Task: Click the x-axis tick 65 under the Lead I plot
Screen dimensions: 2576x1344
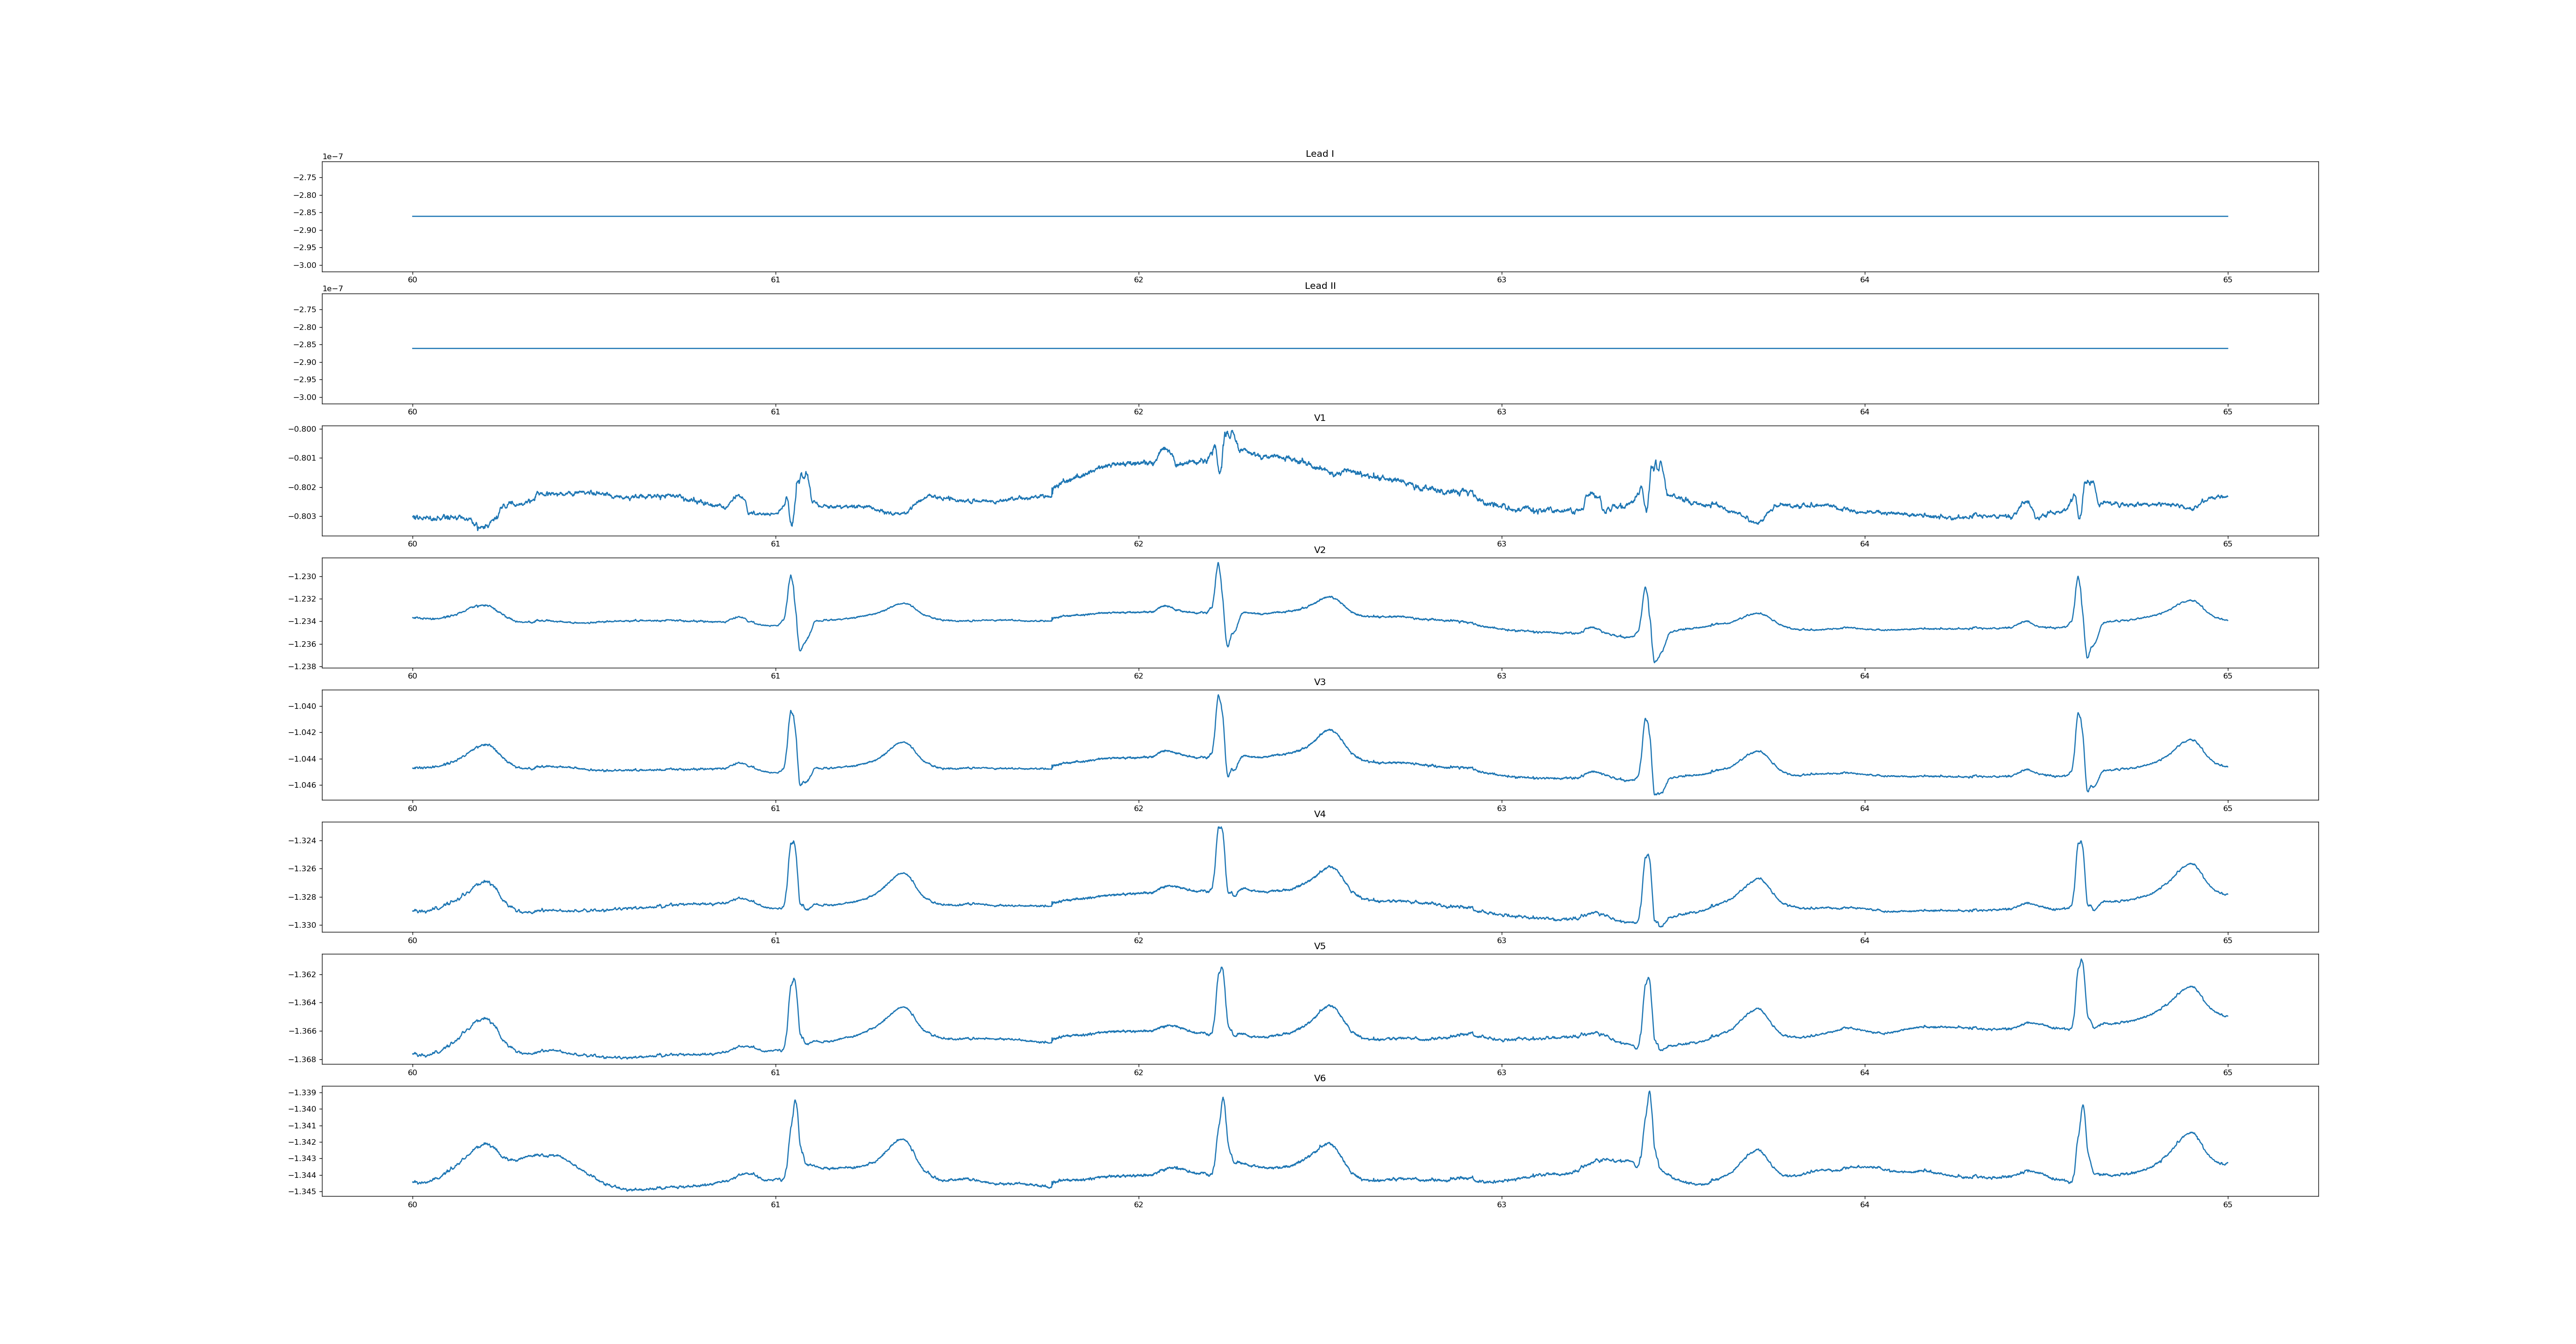Action: click(2227, 280)
